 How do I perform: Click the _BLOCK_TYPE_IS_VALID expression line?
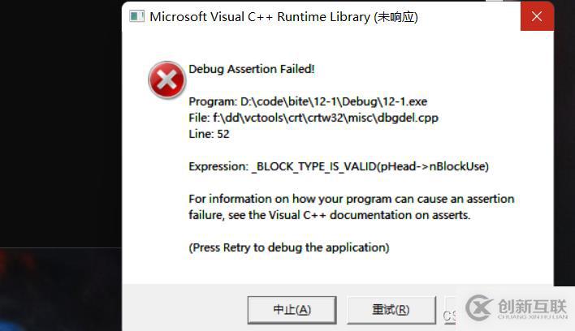(339, 166)
